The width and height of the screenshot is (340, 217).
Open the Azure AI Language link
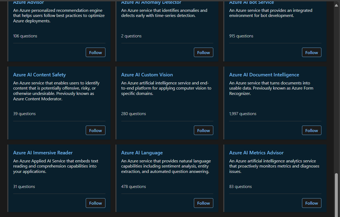pos(142,153)
